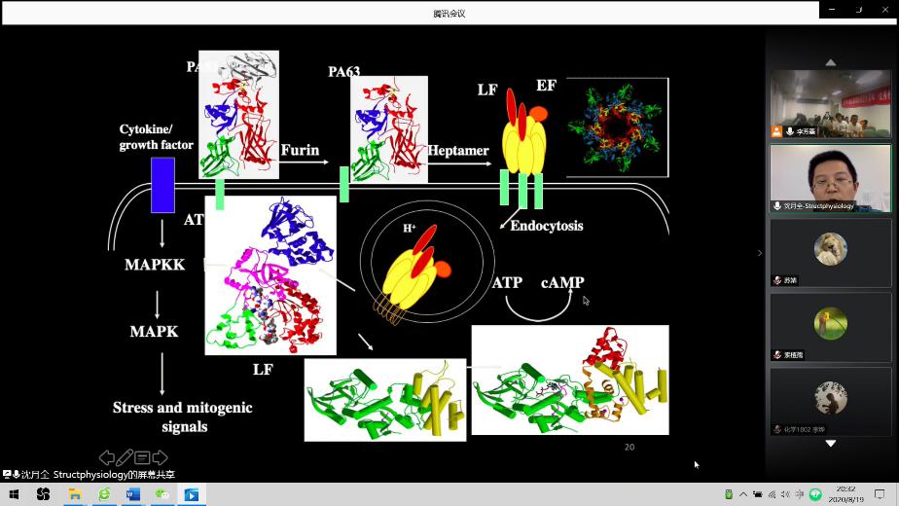Image resolution: width=899 pixels, height=506 pixels.
Task: Open the slide menu icon next to the pen
Action: [x=142, y=457]
